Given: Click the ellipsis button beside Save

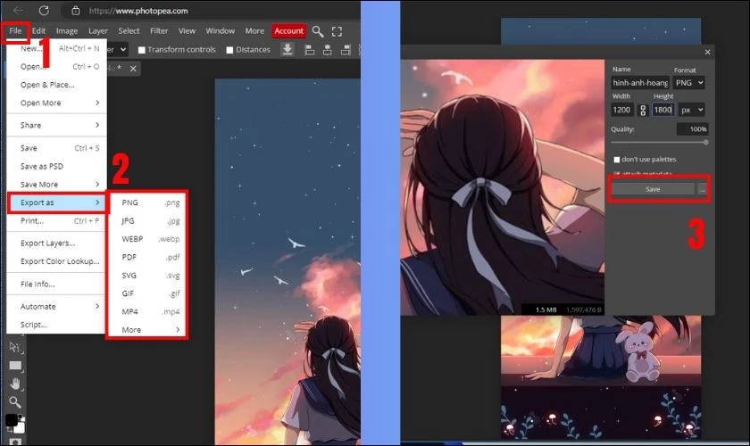Looking at the screenshot, I should [702, 189].
